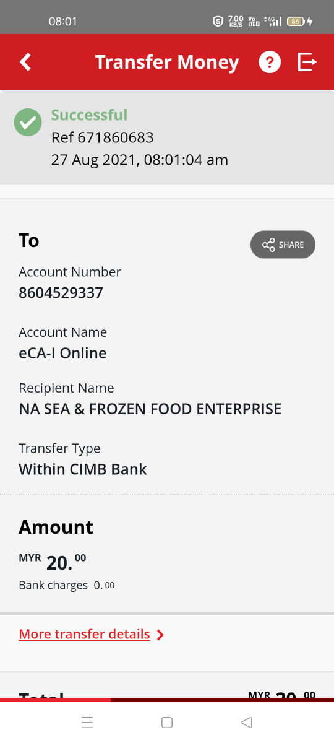Tap the Within CIMB Bank transfer type
Image resolution: width=334 pixels, height=743 pixels.
83,469
